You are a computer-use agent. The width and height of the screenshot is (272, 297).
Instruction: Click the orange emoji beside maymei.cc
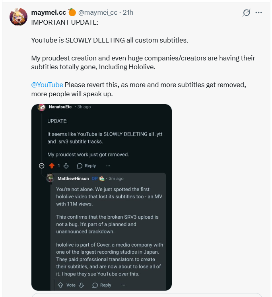tap(72, 12)
